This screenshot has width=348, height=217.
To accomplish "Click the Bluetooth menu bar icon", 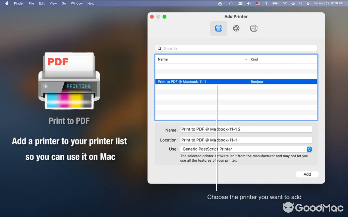I will coord(266,4).
